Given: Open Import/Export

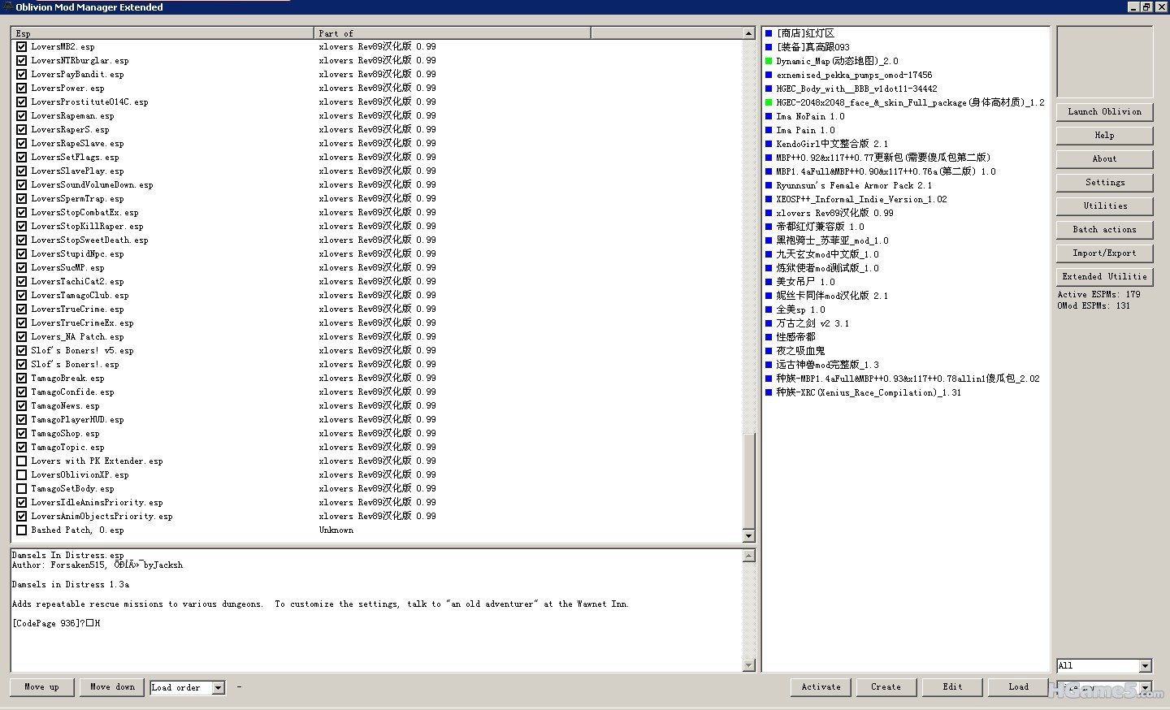Looking at the screenshot, I should 1104,253.
